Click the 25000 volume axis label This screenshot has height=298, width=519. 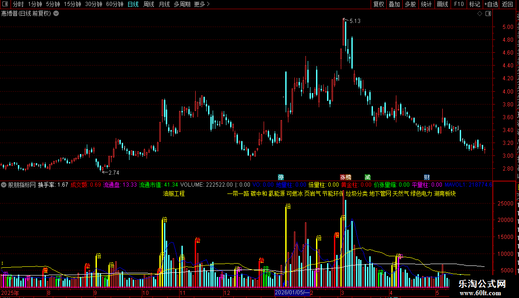click(x=506, y=204)
